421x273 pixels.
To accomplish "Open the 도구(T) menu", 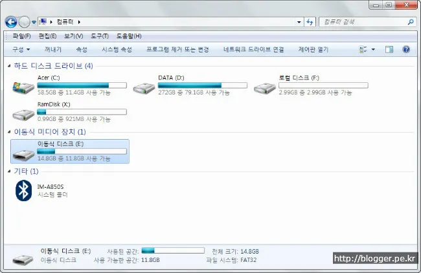I will point(100,36).
